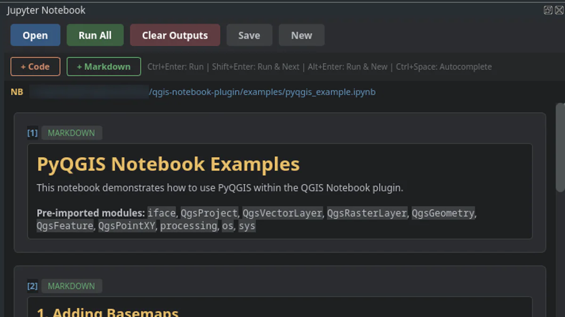Click the MARKDOWN badge on cell 2

[72, 286]
